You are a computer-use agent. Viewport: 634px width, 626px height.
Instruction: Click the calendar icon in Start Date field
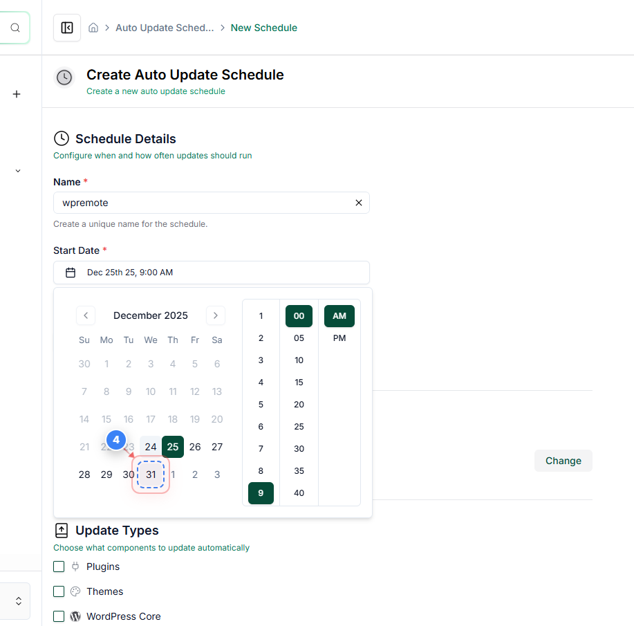70,272
